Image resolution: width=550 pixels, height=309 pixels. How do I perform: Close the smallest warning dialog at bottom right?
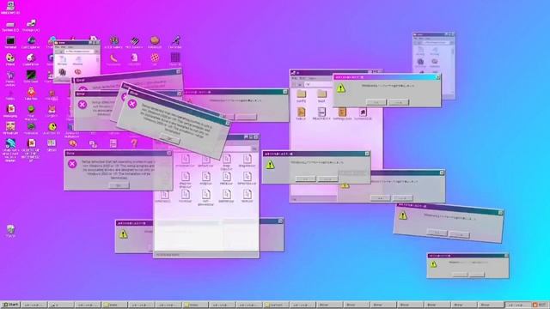point(506,256)
